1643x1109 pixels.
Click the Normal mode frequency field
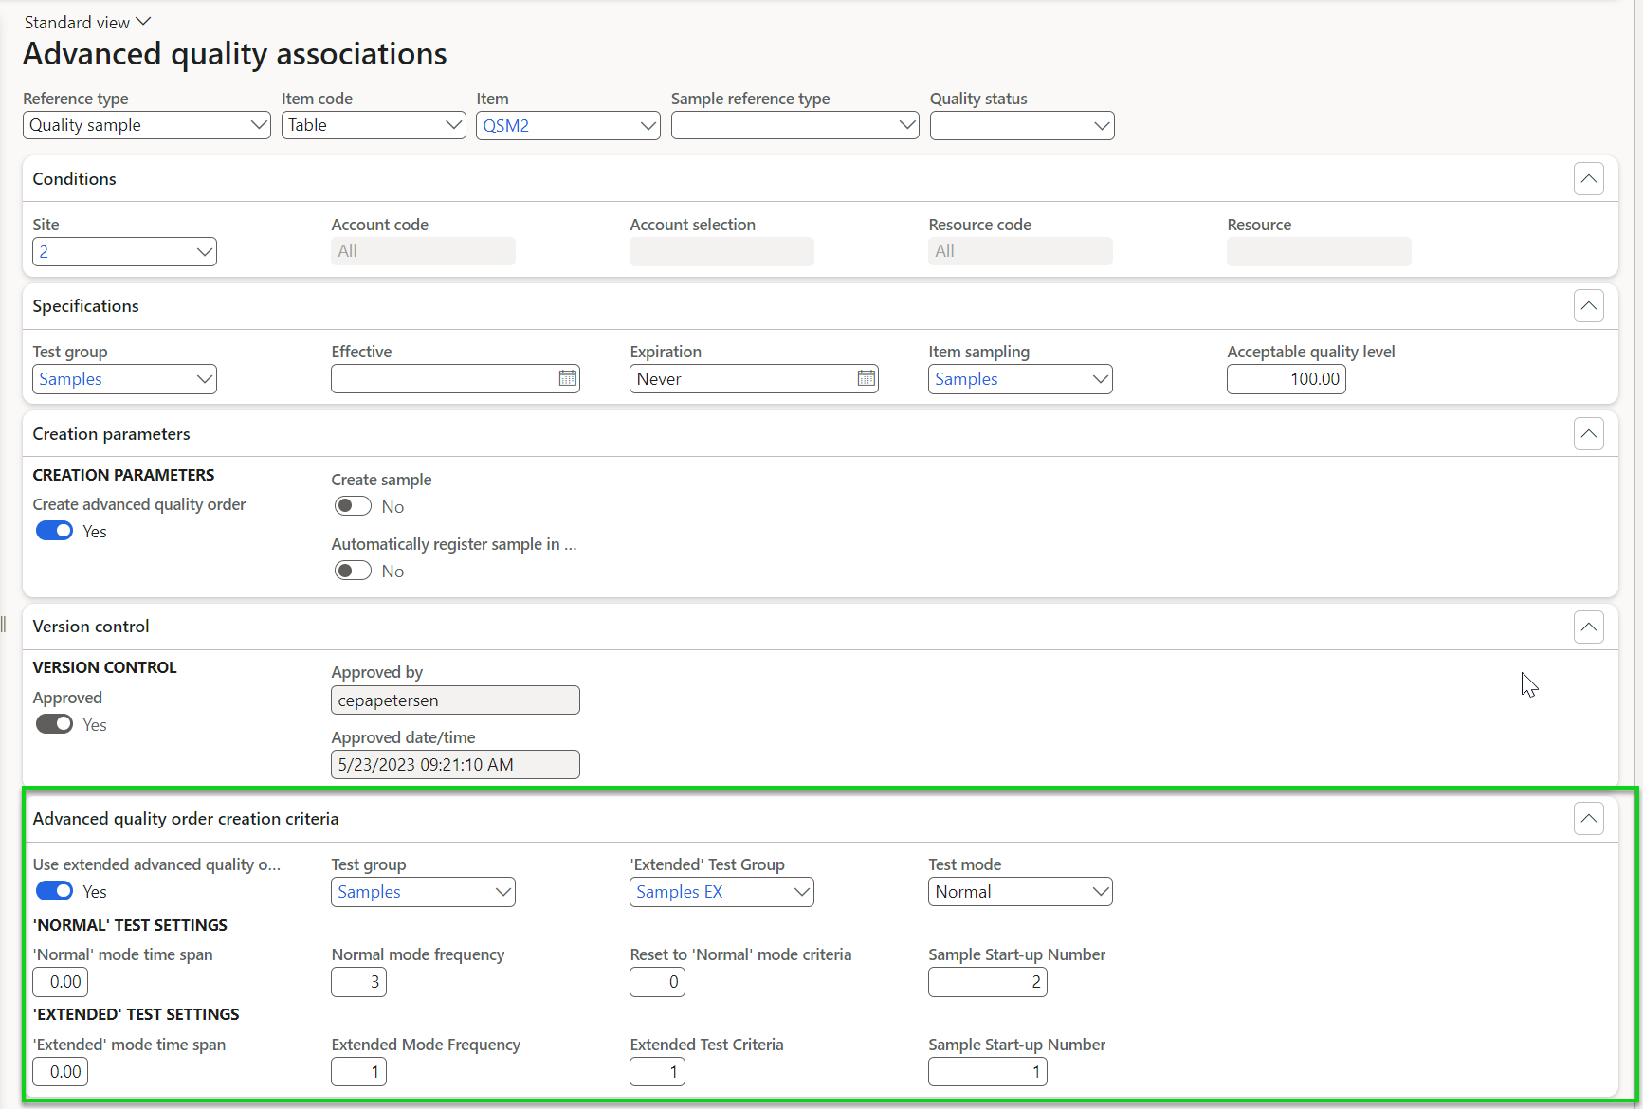tap(358, 982)
